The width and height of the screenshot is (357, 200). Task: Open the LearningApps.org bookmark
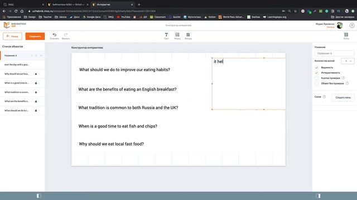[x=274, y=17]
